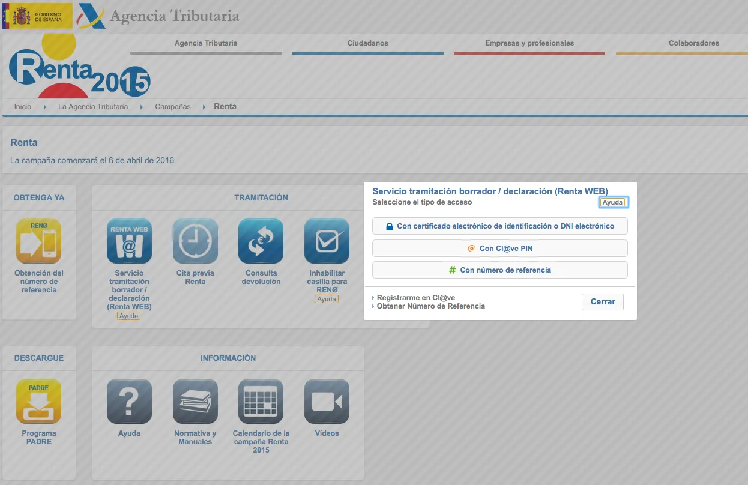Click the Cita previa Renta clock icon
Viewport: 748px width, 485px height.
point(195,241)
